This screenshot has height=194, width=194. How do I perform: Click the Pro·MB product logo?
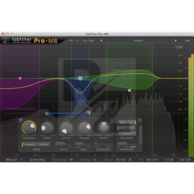pos(46,41)
